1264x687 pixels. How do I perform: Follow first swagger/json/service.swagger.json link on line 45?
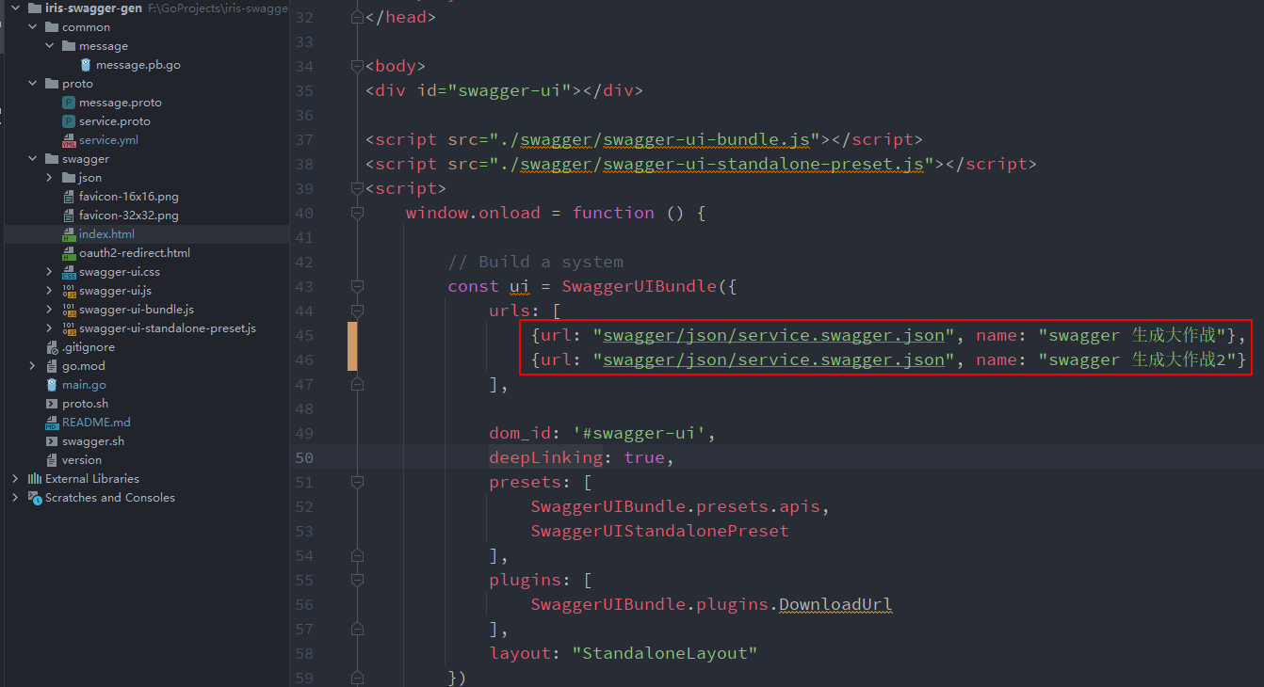coord(773,335)
